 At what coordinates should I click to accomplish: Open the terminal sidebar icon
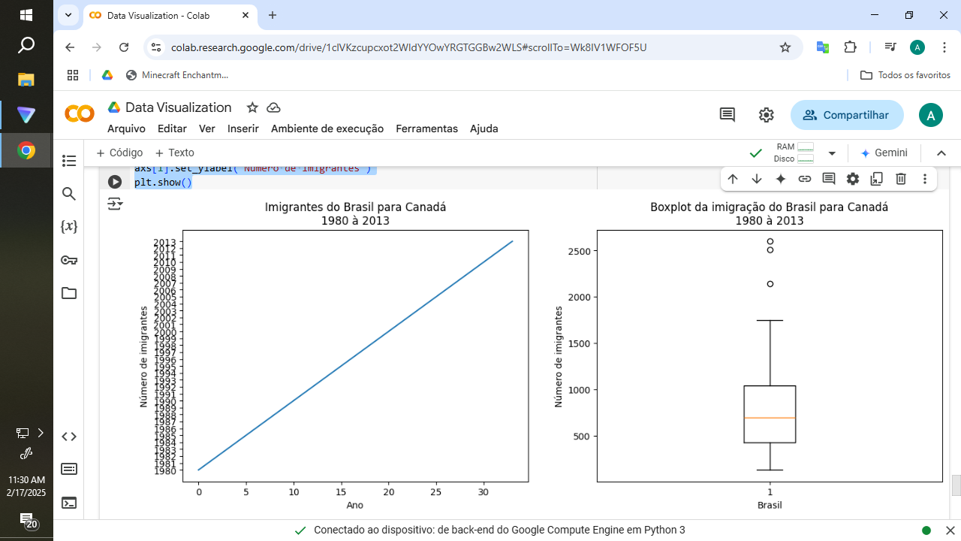[69, 503]
